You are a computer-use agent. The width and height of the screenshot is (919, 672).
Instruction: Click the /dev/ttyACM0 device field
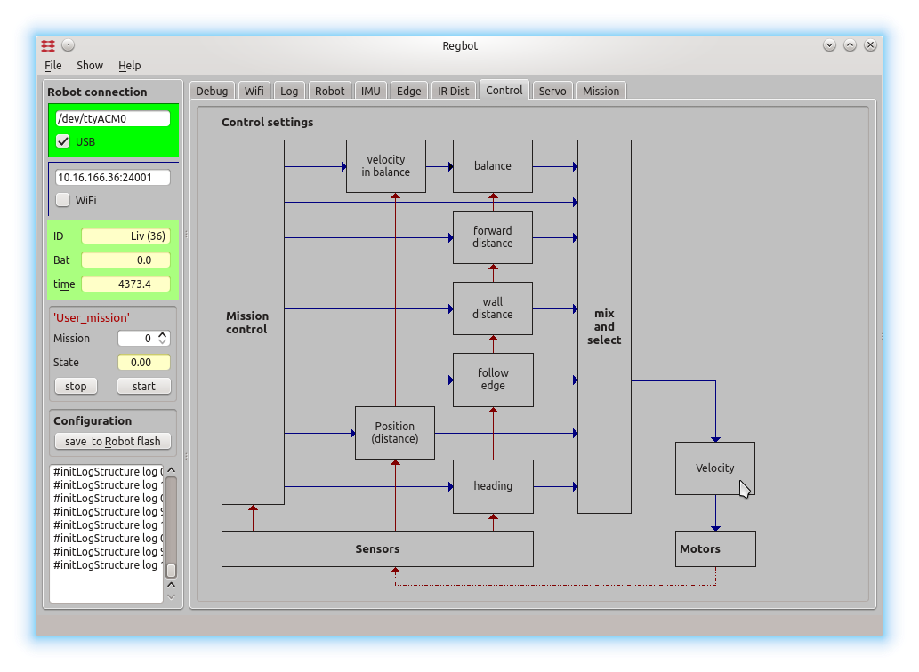pyautogui.click(x=112, y=118)
